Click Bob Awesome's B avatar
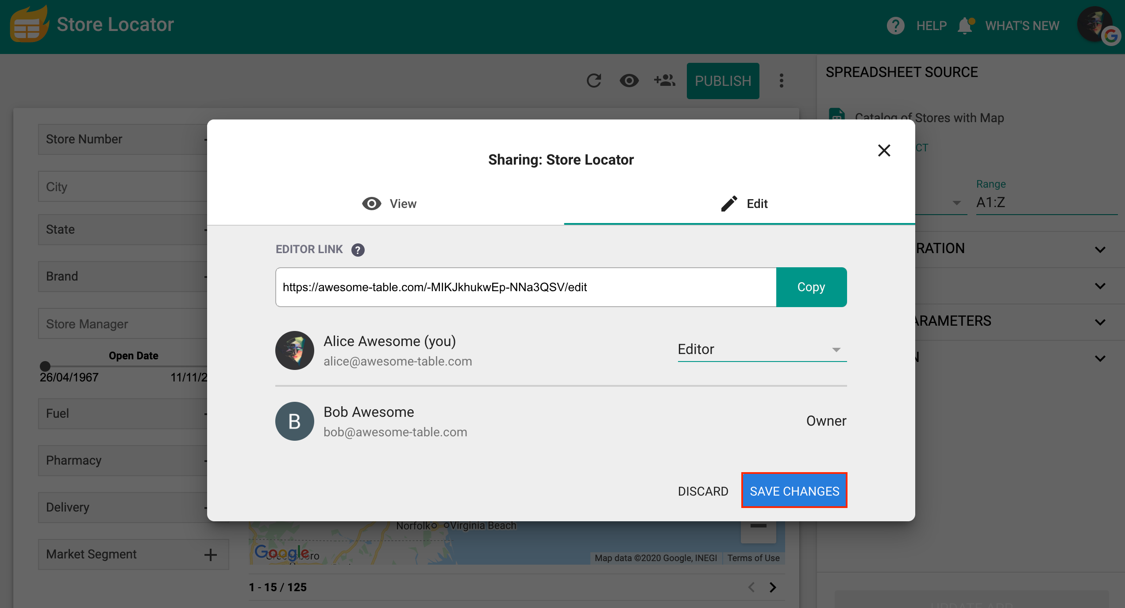This screenshot has height=608, width=1125. pyautogui.click(x=295, y=421)
